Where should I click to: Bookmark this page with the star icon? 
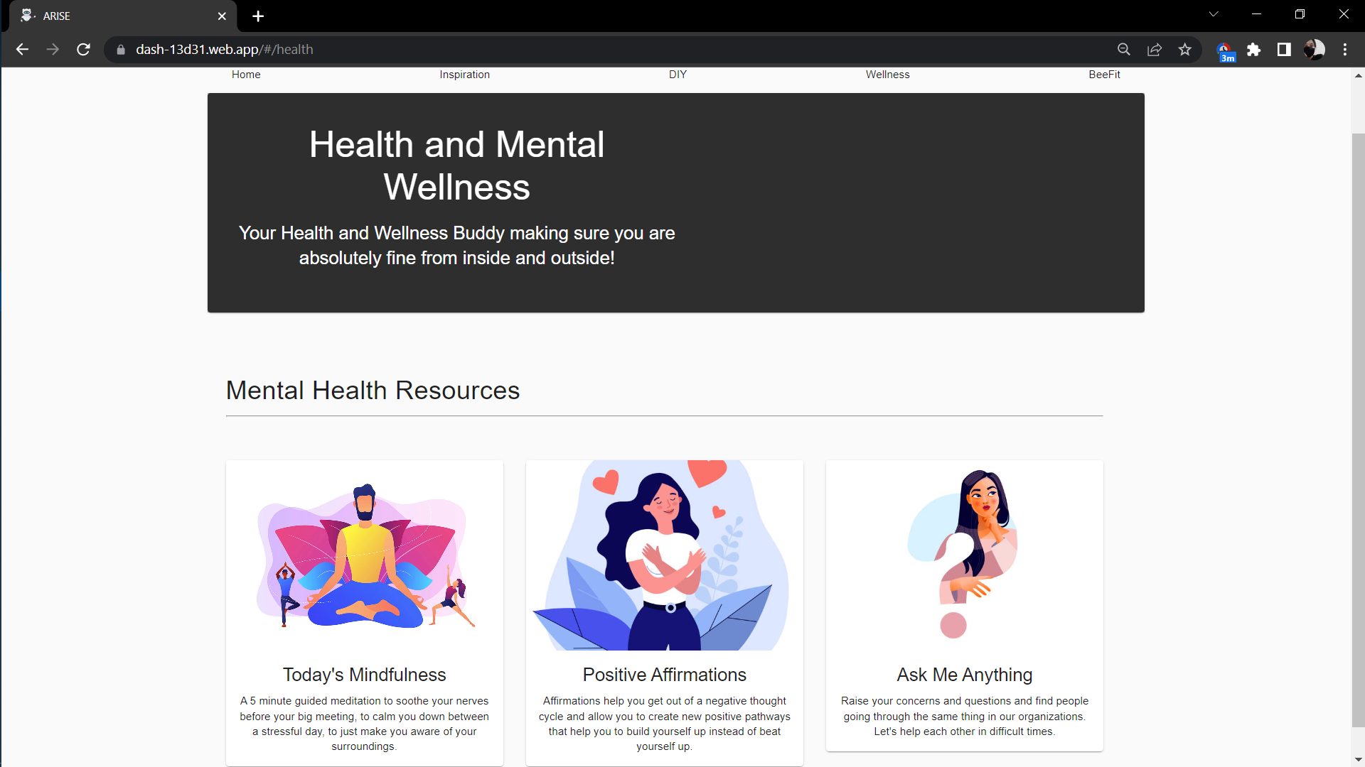tap(1184, 50)
